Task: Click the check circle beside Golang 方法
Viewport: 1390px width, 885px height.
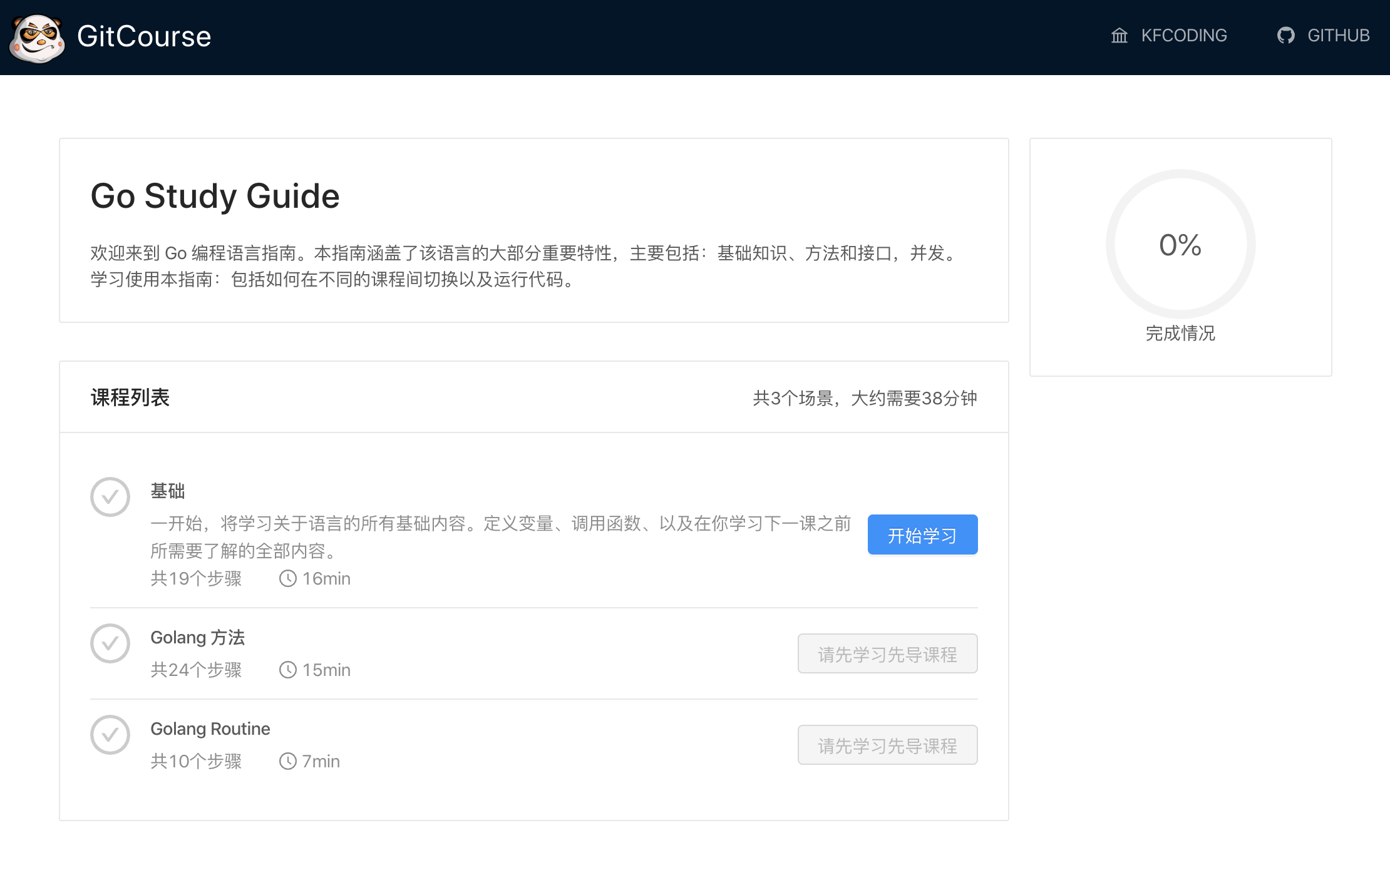Action: [110, 643]
